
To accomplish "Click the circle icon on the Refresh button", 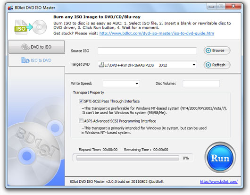I will [x=208, y=65].
